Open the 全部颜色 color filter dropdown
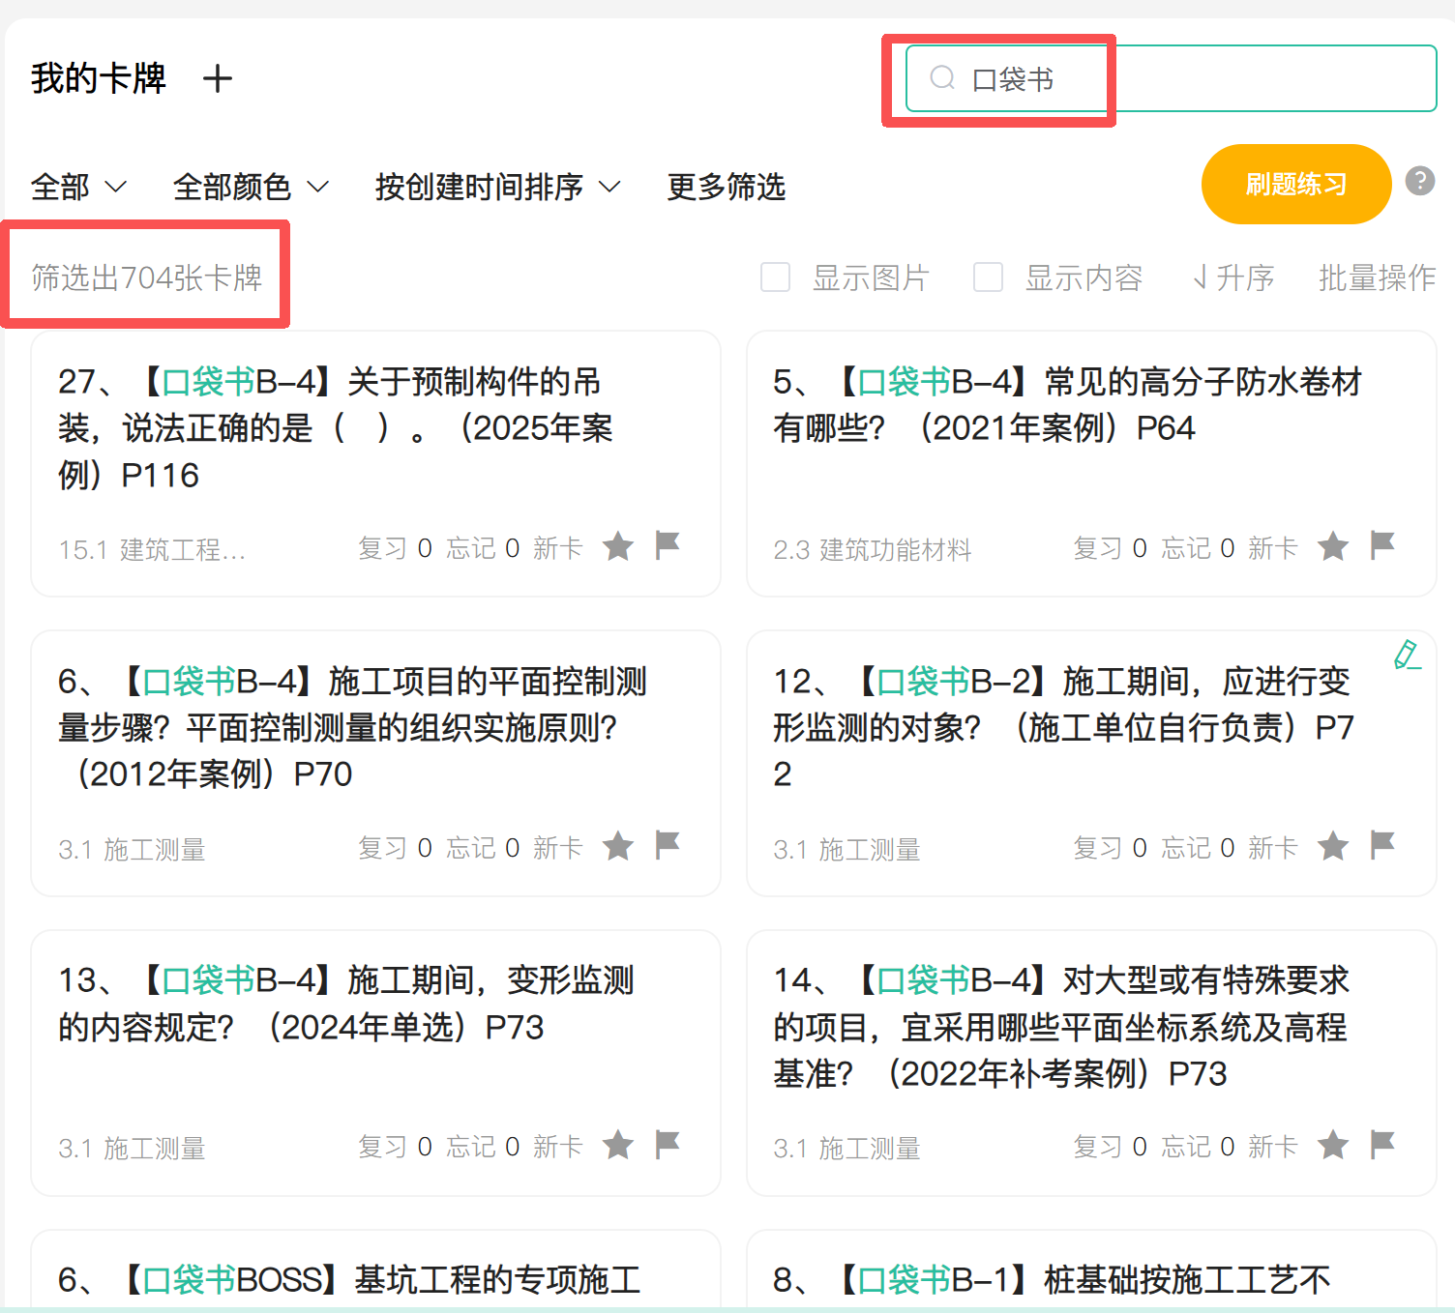The width and height of the screenshot is (1455, 1313). [x=251, y=187]
